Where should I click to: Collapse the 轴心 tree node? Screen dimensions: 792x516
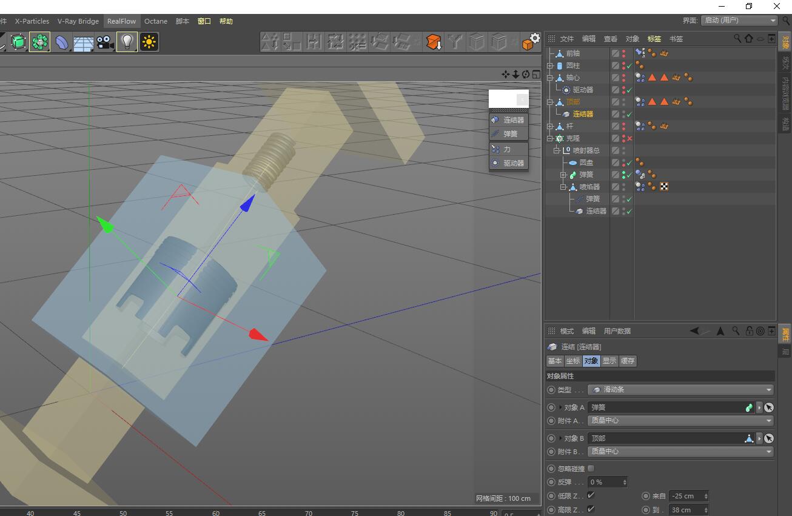[x=551, y=78]
